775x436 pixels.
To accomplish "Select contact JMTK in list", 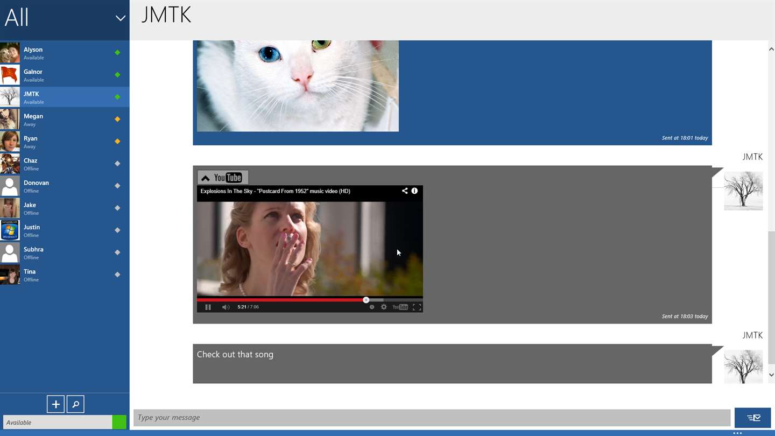I will click(65, 97).
